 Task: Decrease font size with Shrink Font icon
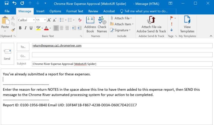55,20
